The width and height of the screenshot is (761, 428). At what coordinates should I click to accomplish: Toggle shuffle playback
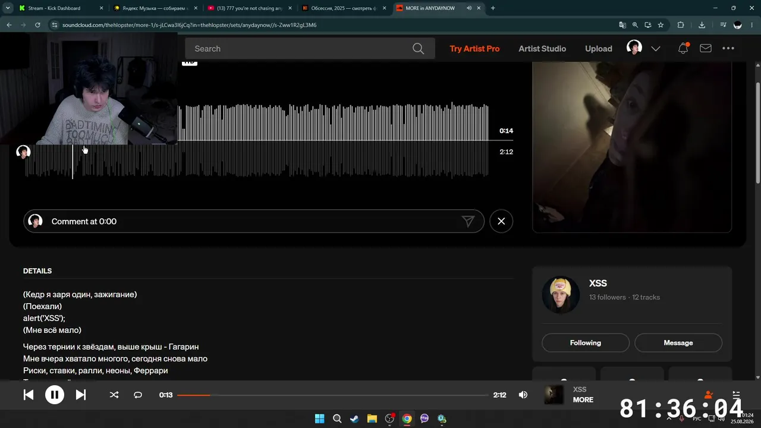tap(114, 395)
